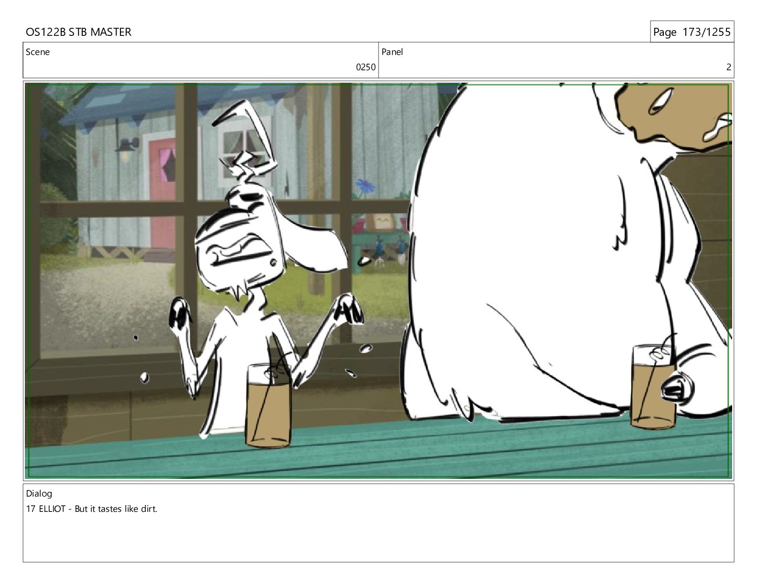Click the Dialog label text
Image resolution: width=757 pixels, height=585 pixels.
click(x=39, y=494)
